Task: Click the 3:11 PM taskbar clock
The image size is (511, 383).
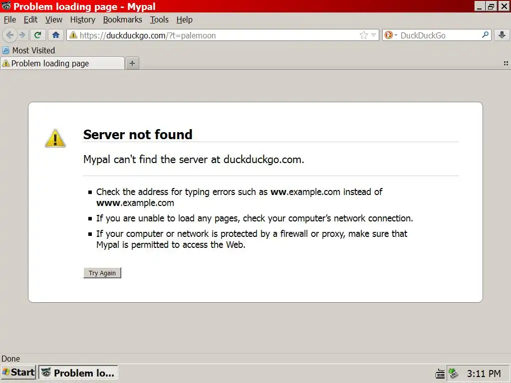Action: (484, 373)
